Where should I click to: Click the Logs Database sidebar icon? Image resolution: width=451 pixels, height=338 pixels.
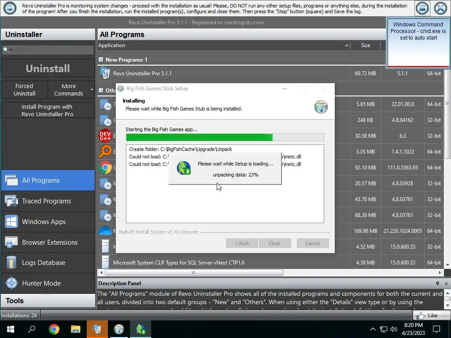click(x=11, y=263)
